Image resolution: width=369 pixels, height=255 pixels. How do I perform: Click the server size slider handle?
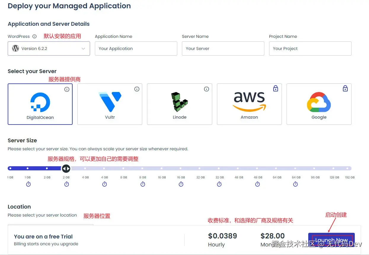coord(66,168)
